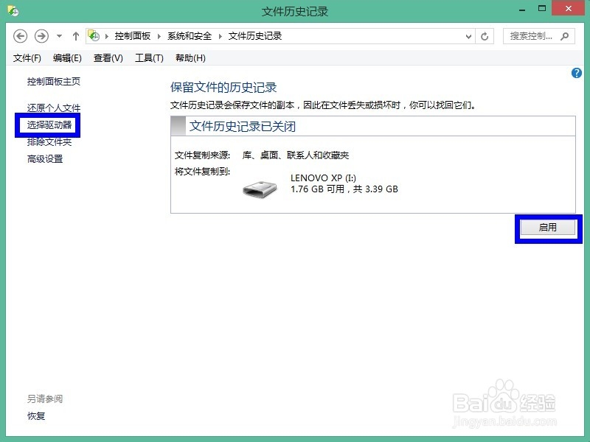
Task: Enable File History with the 启用 button
Action: tap(547, 228)
